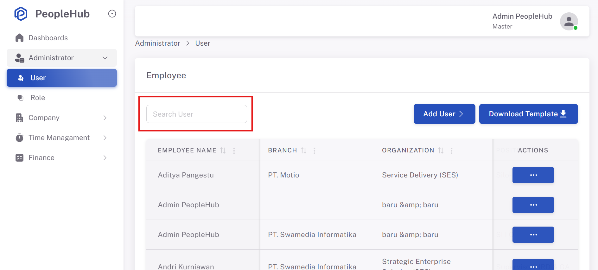The image size is (598, 270).
Task: Open the Time Managament menu label
Action: click(59, 138)
